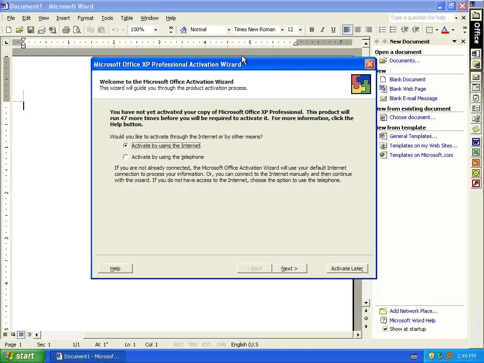Click the Open folder toolbar icon
484x363 pixels.
click(19, 30)
